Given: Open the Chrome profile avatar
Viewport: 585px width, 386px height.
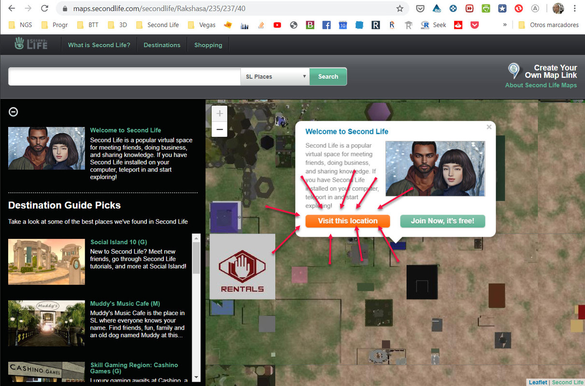Looking at the screenshot, I should click(558, 9).
